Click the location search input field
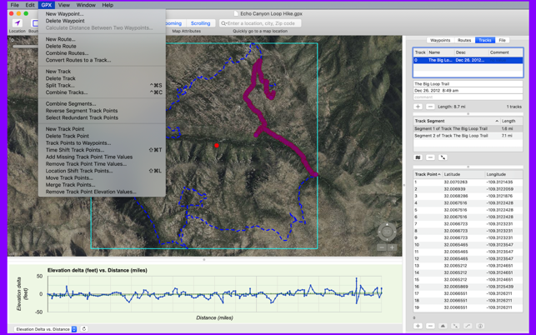536x335 pixels. point(260,23)
